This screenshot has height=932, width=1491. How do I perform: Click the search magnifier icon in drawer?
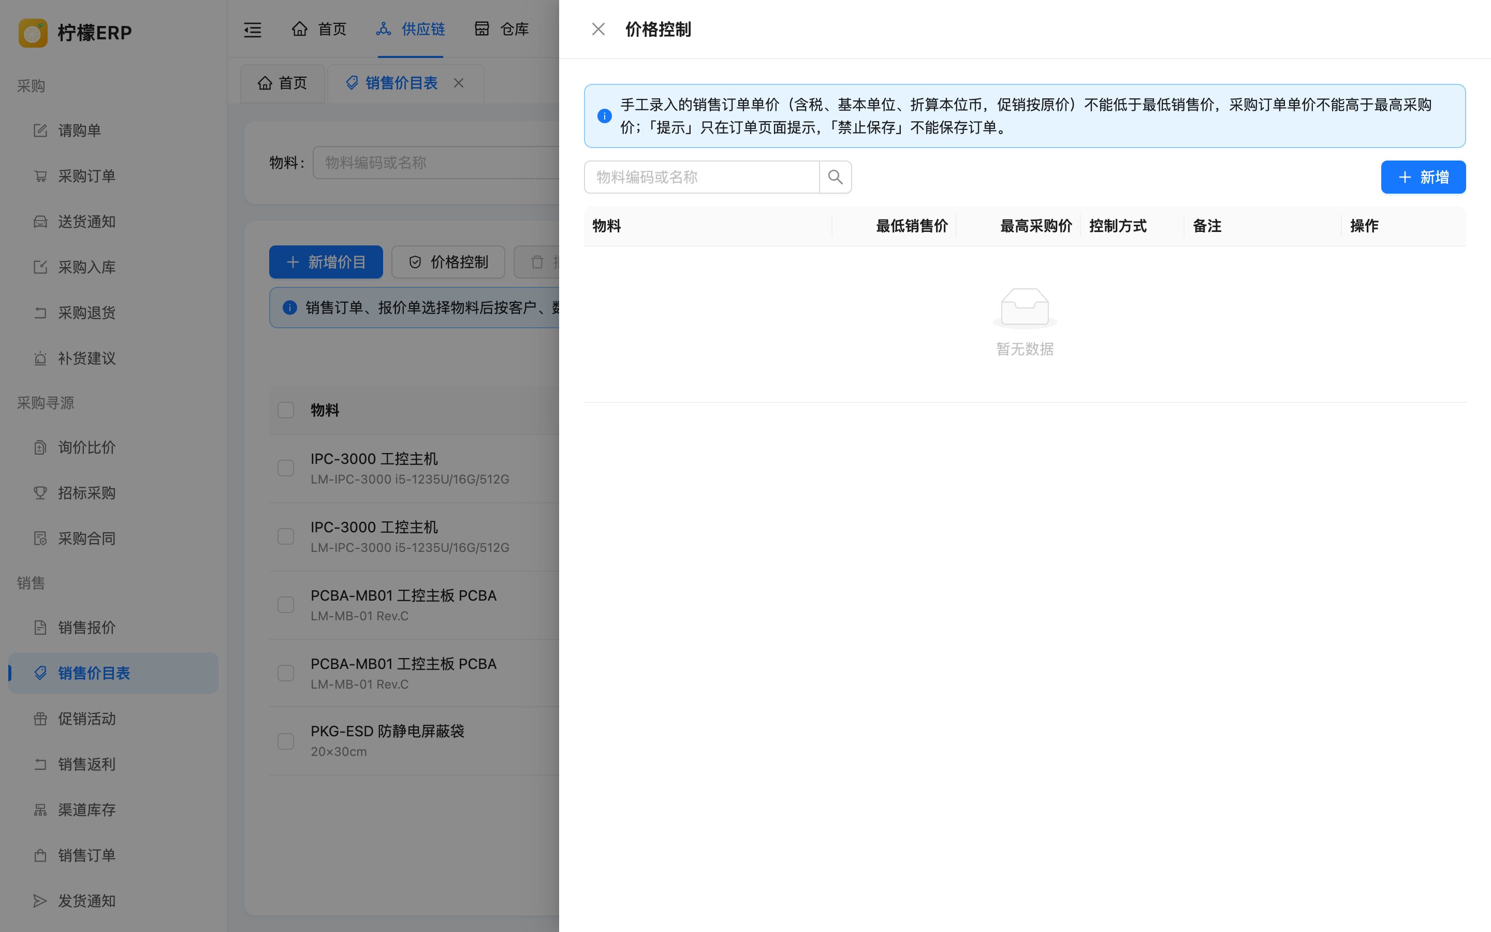point(835,177)
